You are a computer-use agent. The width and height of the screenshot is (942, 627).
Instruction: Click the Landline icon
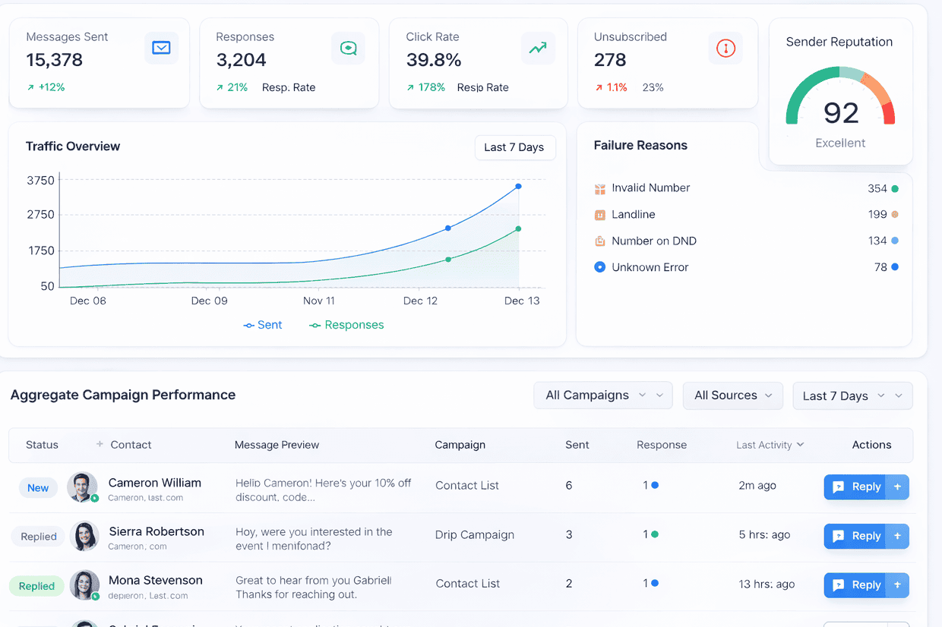(600, 215)
